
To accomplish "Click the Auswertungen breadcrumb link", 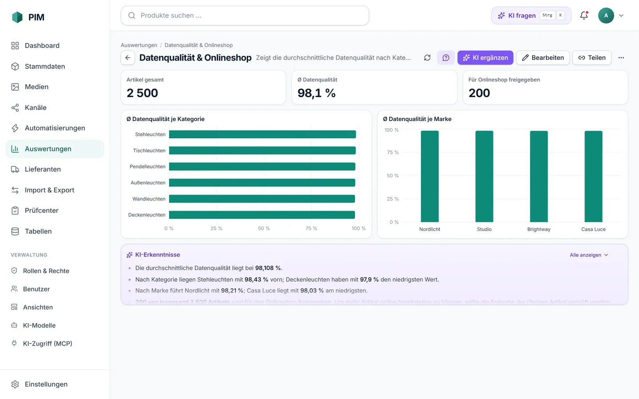I will (x=139, y=45).
